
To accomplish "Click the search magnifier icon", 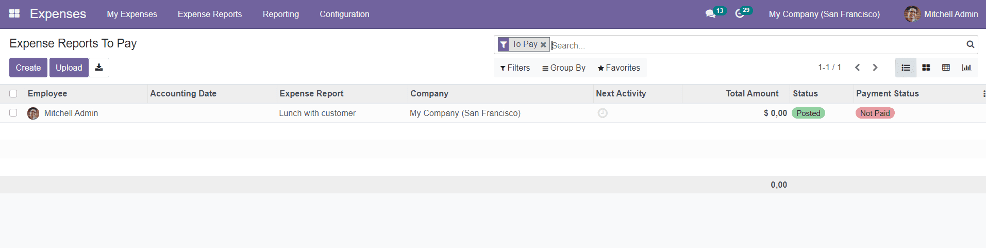I will [x=970, y=44].
